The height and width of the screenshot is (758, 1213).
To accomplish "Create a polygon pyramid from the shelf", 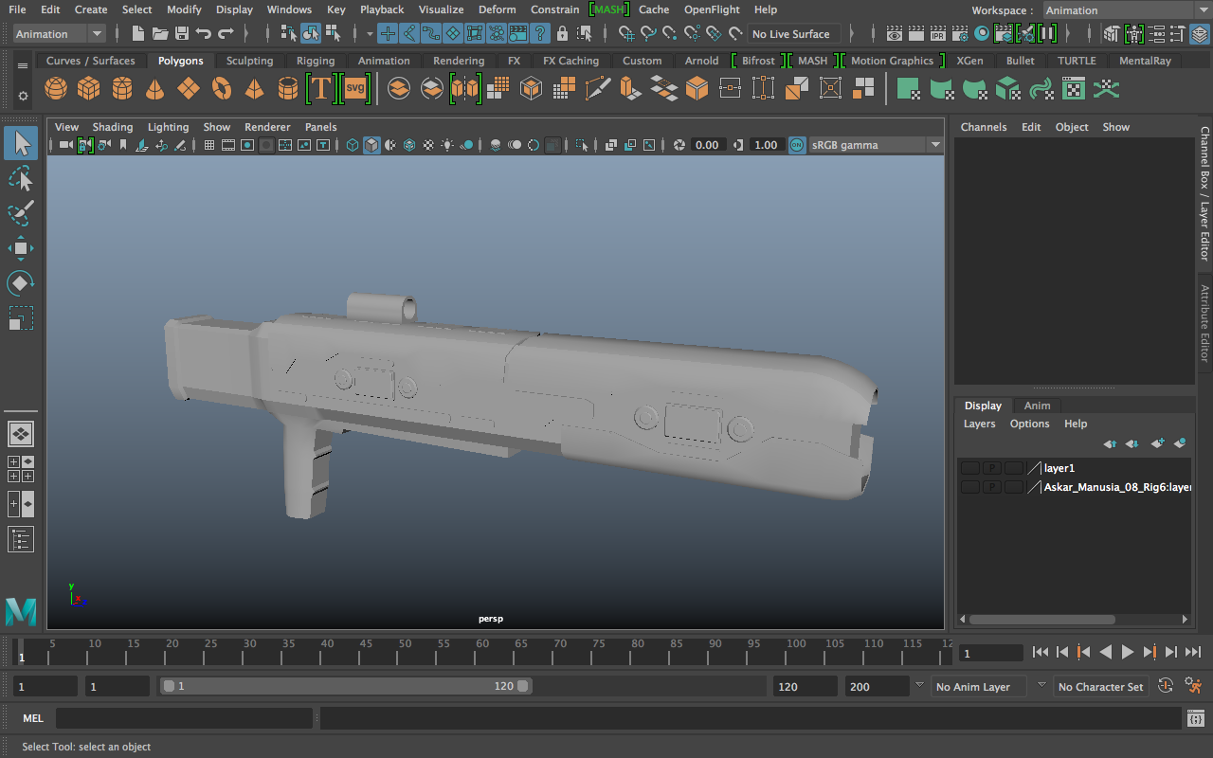I will pos(254,89).
